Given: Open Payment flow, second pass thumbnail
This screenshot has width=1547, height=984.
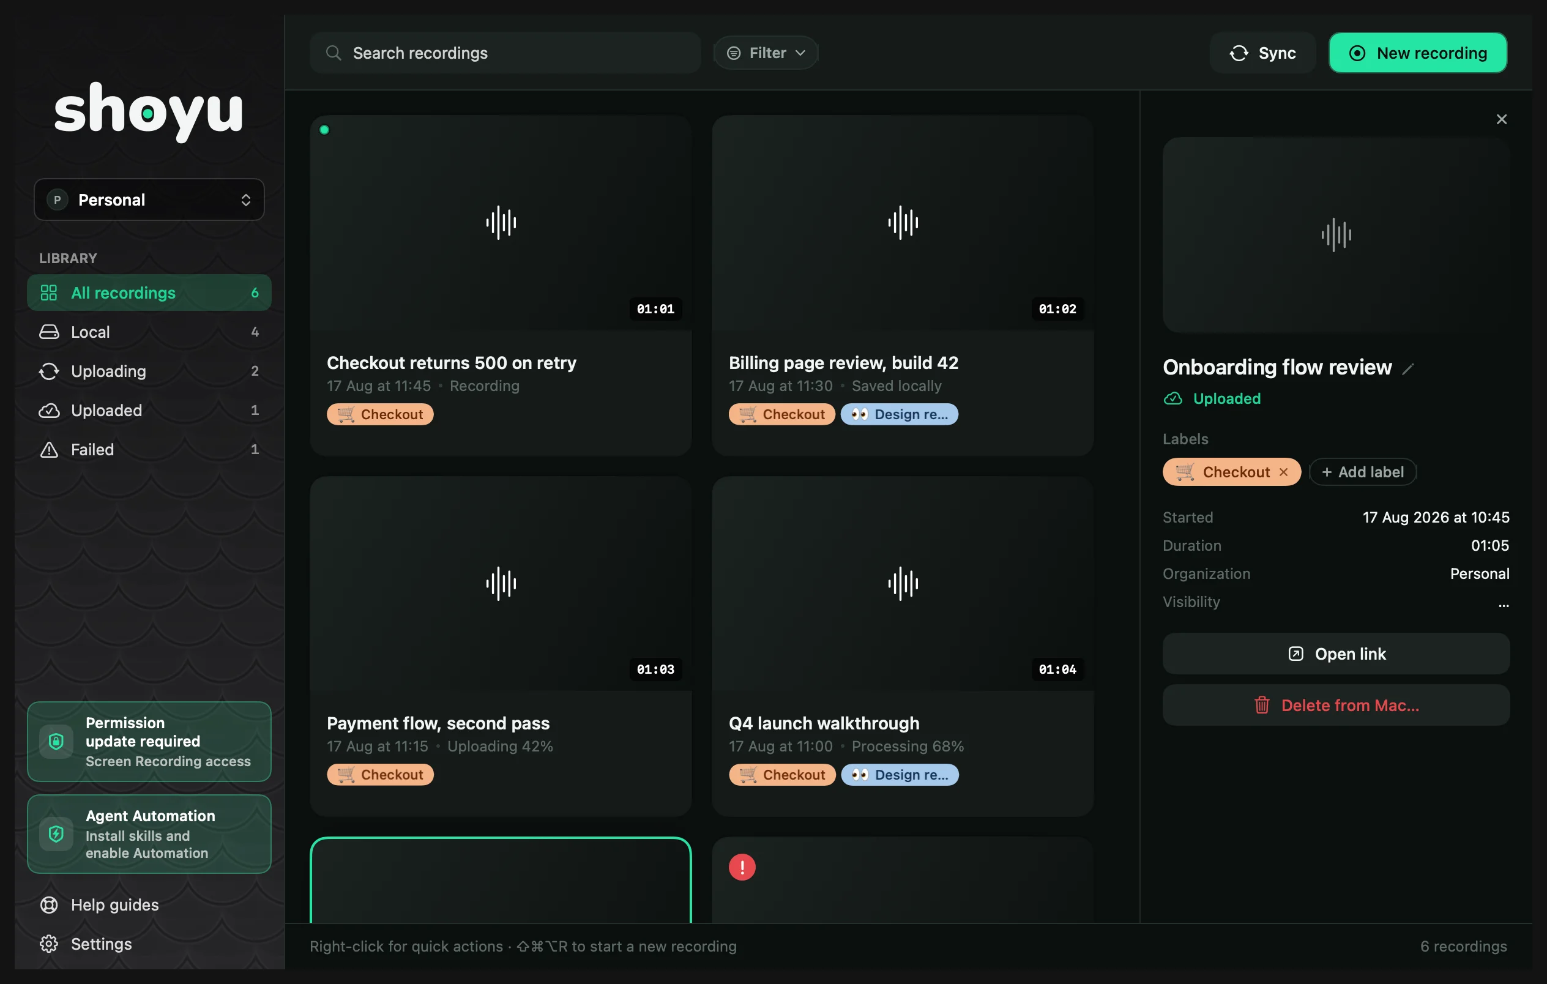Looking at the screenshot, I should pos(501,583).
